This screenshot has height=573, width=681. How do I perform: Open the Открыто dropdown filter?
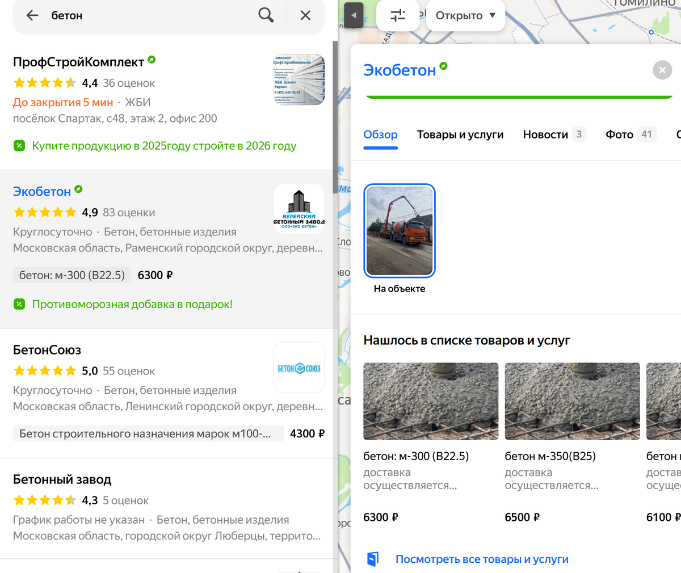coord(465,15)
